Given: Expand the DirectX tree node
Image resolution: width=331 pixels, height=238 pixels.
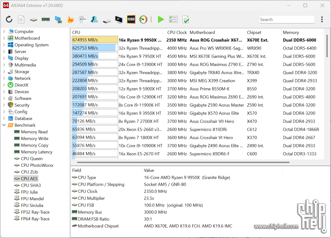Looking at the screenshot, I should coord(4,85).
